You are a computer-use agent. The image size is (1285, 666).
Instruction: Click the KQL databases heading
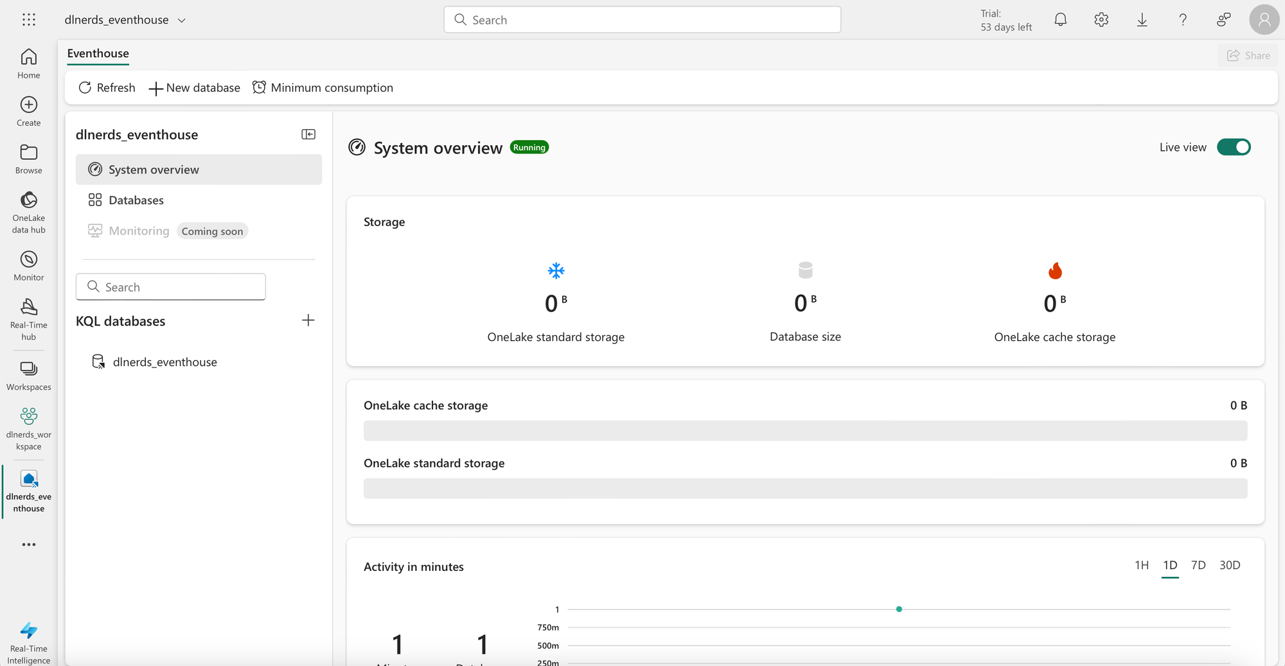[x=121, y=321]
